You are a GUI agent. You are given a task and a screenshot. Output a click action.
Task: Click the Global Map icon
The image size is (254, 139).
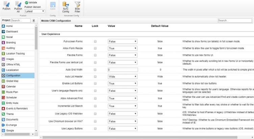click(x=3, y=81)
